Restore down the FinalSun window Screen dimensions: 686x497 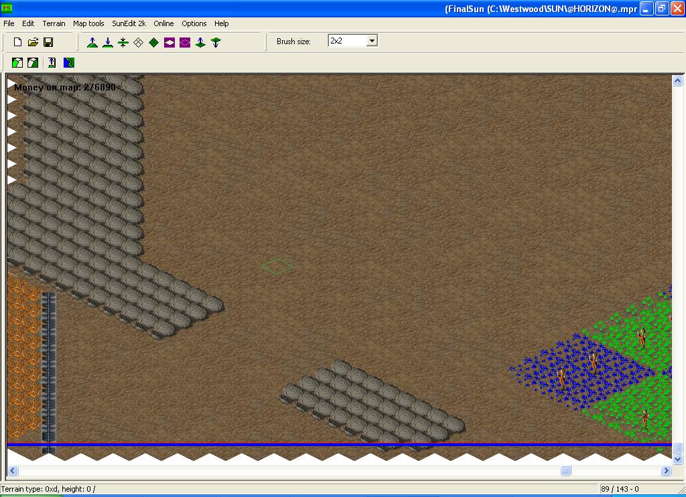point(661,8)
